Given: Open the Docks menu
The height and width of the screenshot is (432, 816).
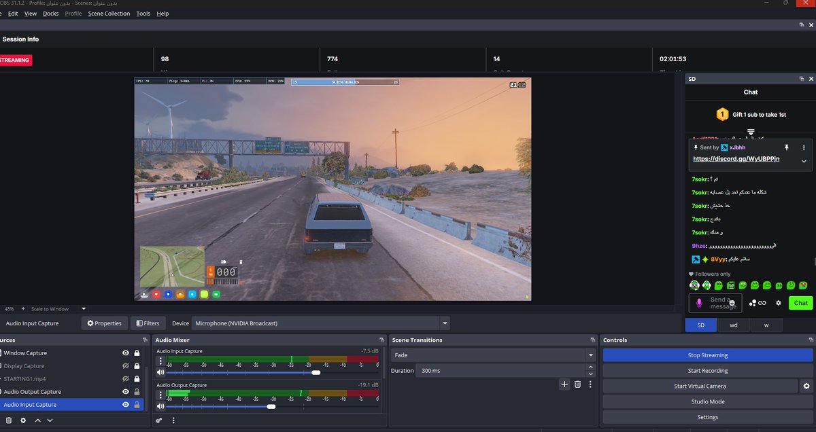Looking at the screenshot, I should pos(51,14).
